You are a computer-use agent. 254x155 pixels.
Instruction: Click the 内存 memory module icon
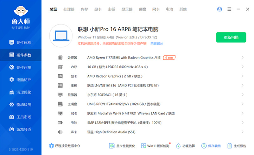pyautogui.click(x=60, y=67)
